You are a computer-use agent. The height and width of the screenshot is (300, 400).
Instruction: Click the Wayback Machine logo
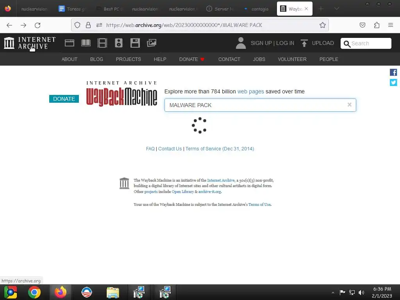coord(122,94)
